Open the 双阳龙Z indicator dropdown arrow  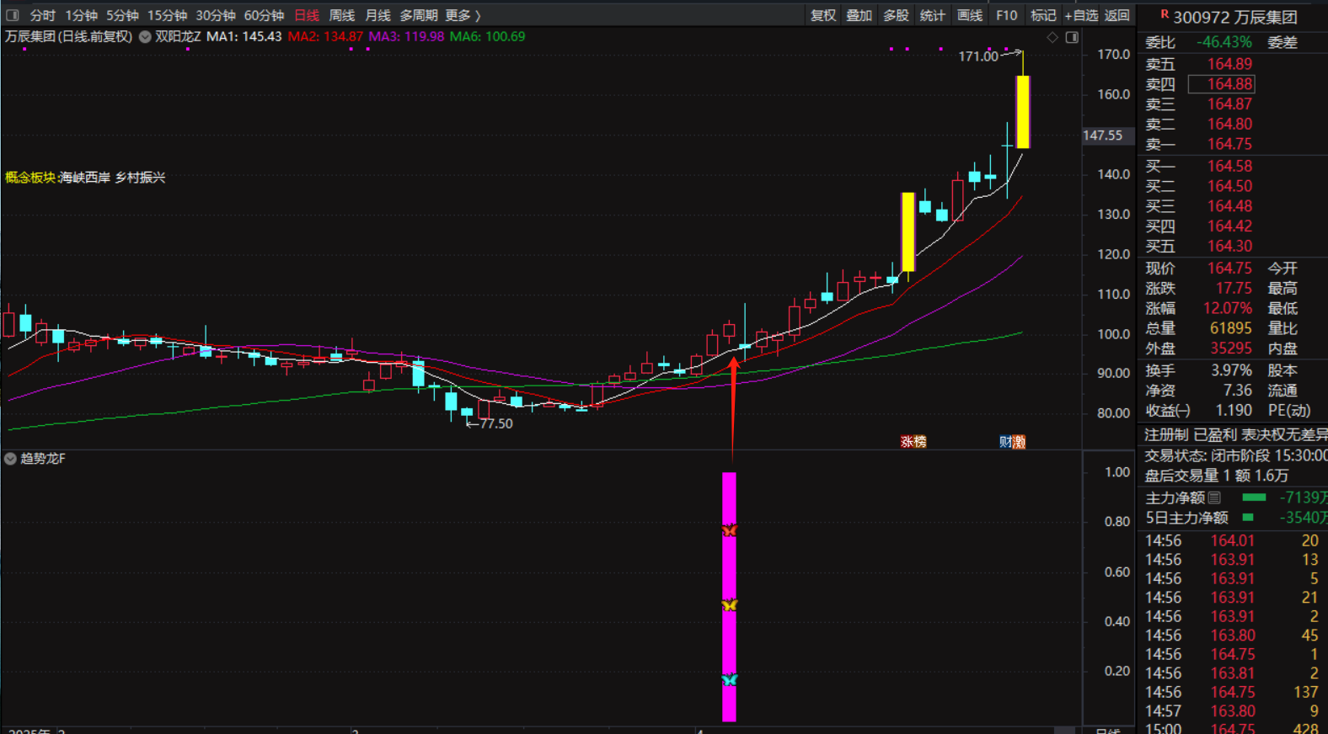(x=145, y=37)
